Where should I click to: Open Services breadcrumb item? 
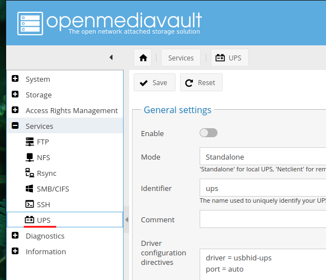tap(181, 58)
